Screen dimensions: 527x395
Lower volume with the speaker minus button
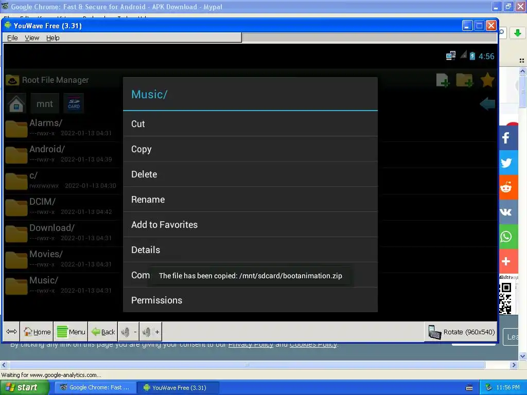click(x=128, y=332)
